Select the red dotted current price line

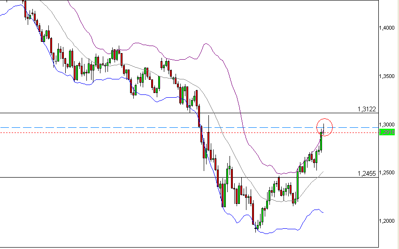click(x=189, y=132)
